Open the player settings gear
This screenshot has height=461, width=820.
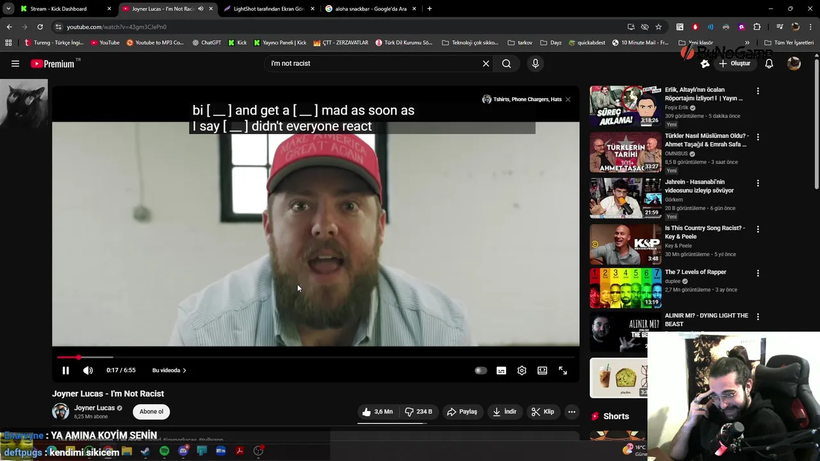click(x=521, y=370)
